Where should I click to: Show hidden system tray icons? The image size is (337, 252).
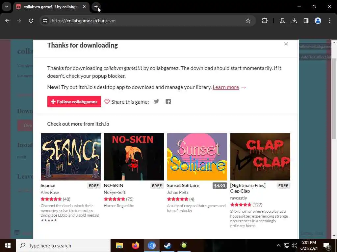pyautogui.click(x=278, y=245)
